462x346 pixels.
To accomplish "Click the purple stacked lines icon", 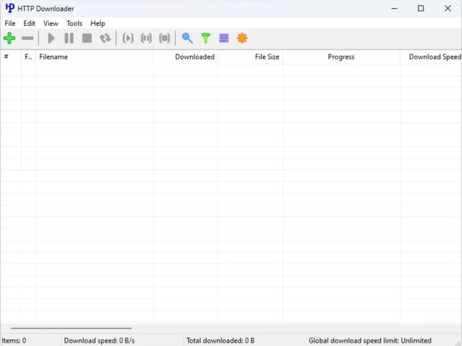I will 224,38.
